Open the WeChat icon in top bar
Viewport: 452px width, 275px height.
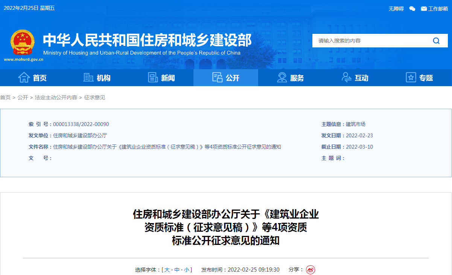[x=412, y=8]
